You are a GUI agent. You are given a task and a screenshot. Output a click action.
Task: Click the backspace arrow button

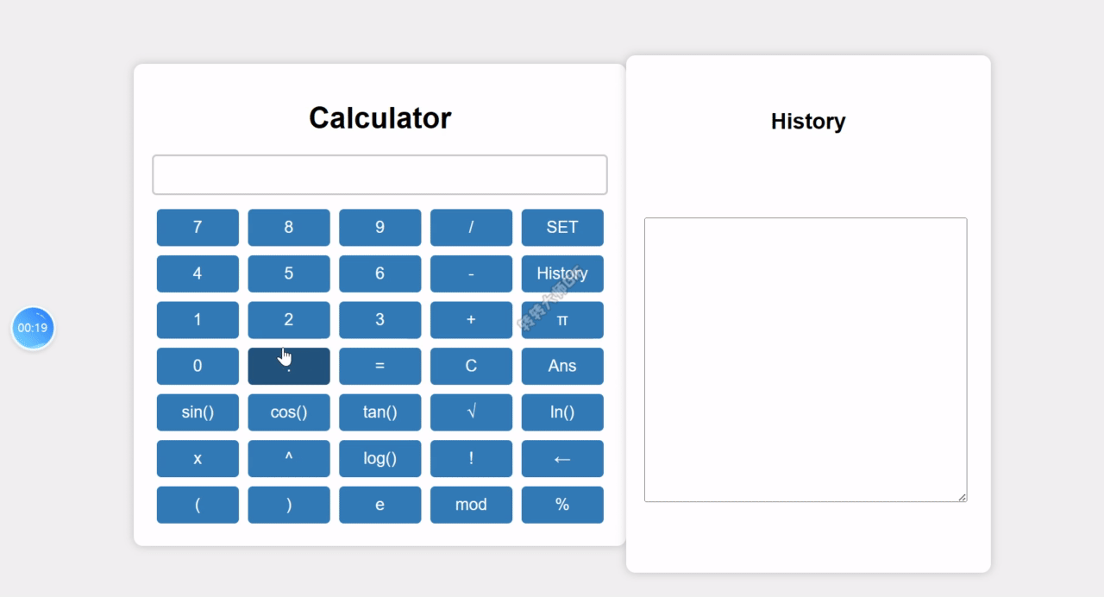tap(562, 458)
